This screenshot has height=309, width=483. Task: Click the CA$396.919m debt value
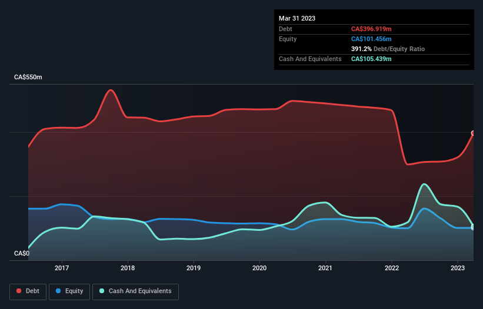tap(371, 29)
